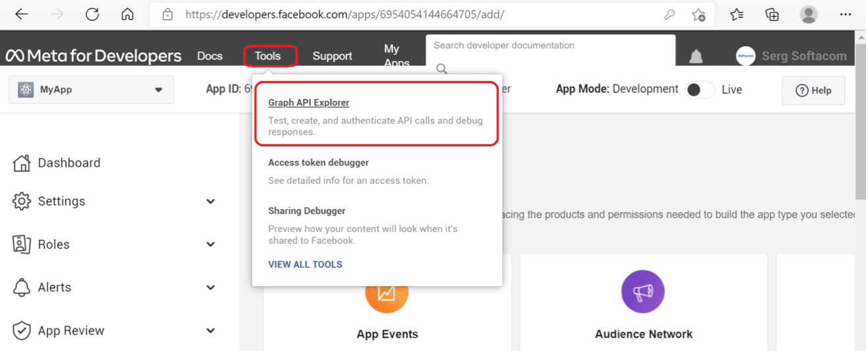Screen dimensions: 868x352
Task: Expand the Settings sidebar section
Action: 211,202
